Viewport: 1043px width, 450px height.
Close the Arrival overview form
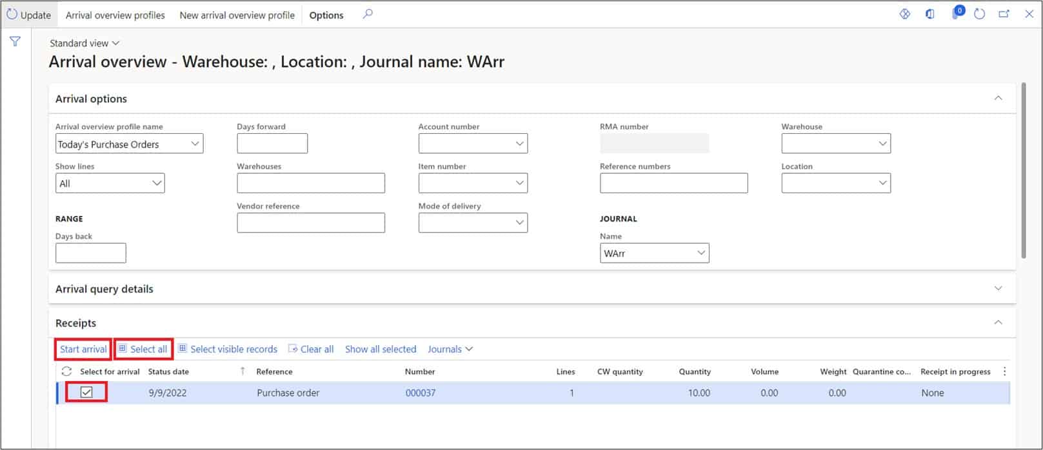(1029, 14)
